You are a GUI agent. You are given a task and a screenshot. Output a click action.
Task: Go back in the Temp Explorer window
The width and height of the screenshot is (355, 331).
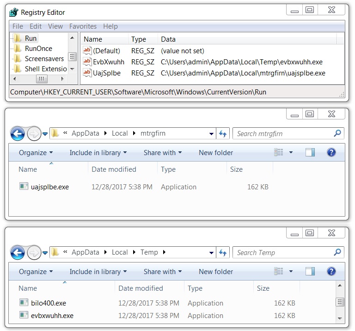tap(18, 253)
